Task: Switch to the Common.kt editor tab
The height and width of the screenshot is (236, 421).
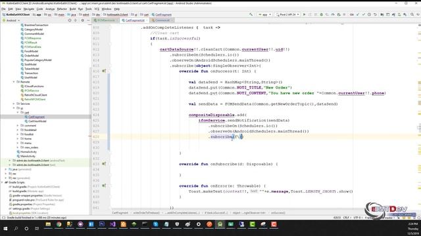Action: pos(162,20)
